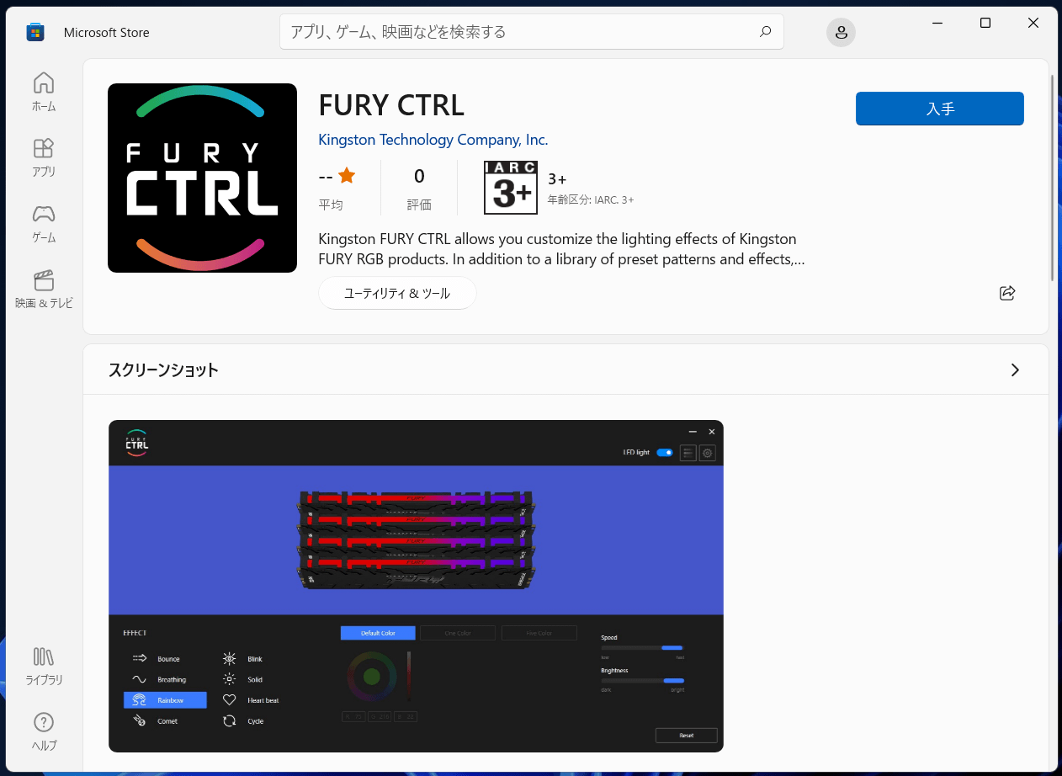Click the ユーティリティ & ツール category tag
Image resolution: width=1062 pixels, height=776 pixels.
(397, 293)
